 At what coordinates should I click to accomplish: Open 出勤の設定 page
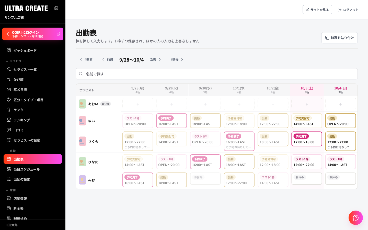[x=33, y=179]
